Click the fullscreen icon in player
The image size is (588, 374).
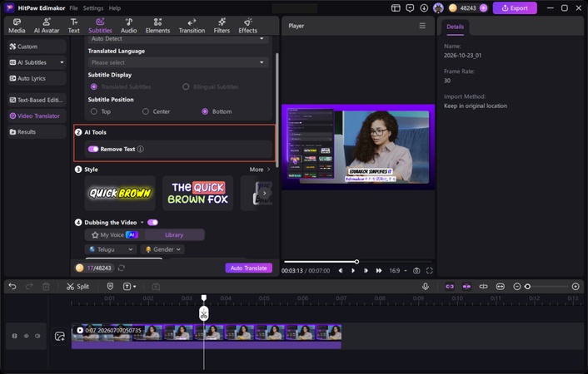coord(430,270)
